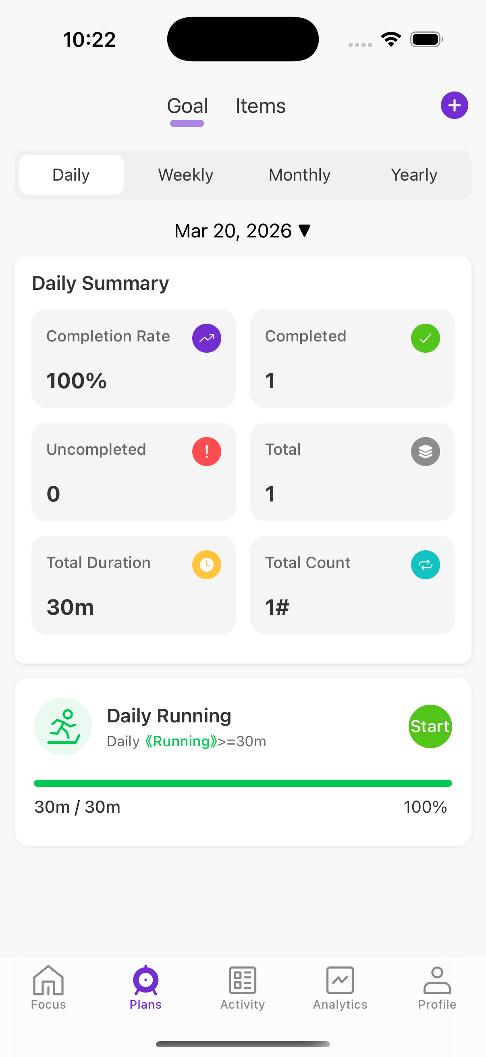Open the Mar 20, 2026 date dropdown

coord(242,231)
